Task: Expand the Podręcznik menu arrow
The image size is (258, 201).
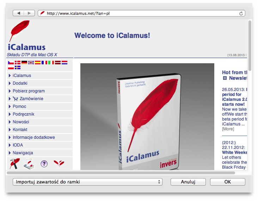Action: pos(10,114)
